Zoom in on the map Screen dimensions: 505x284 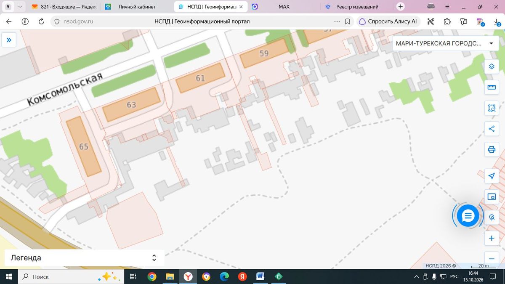491,239
